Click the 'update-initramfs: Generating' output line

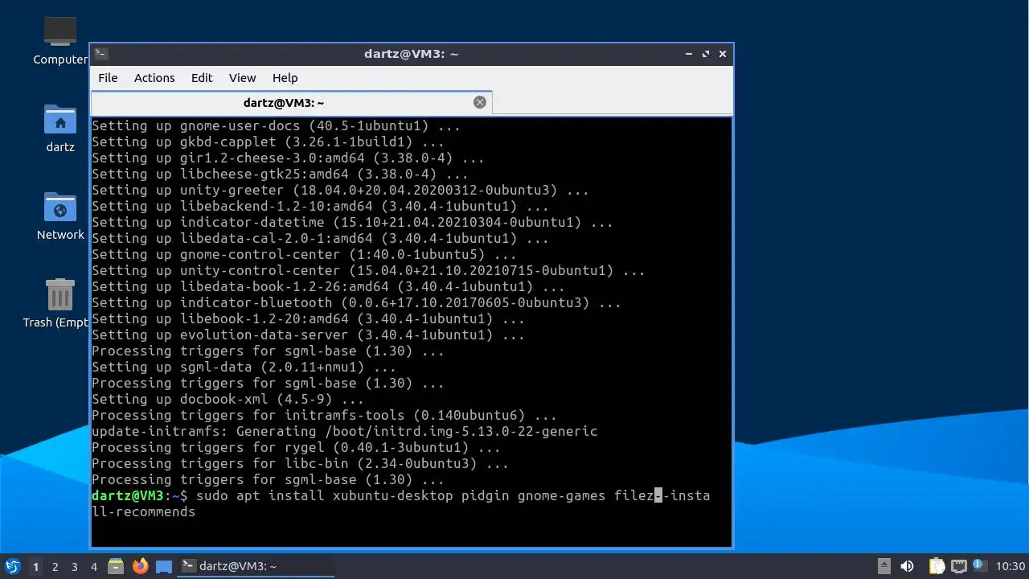[x=344, y=431]
